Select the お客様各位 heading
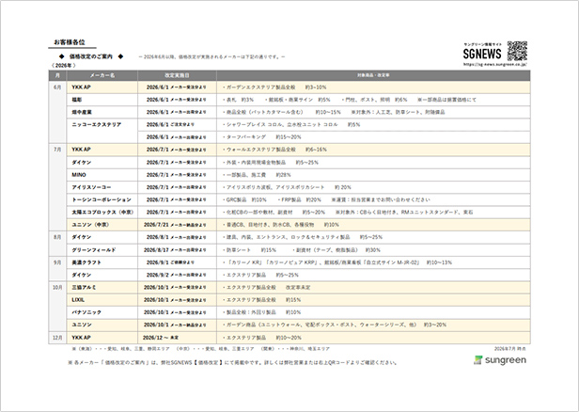579x412 pixels. (x=70, y=42)
